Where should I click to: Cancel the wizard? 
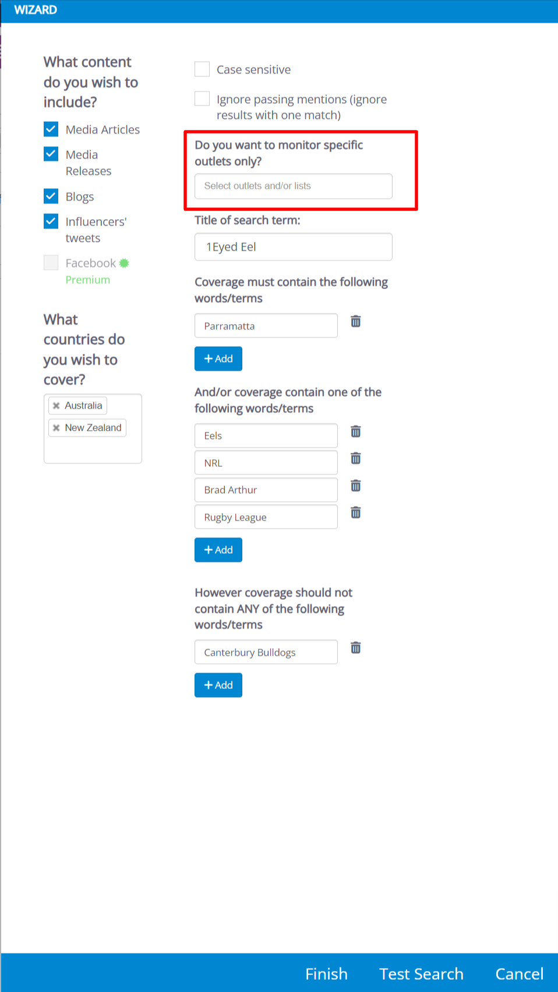click(519, 974)
